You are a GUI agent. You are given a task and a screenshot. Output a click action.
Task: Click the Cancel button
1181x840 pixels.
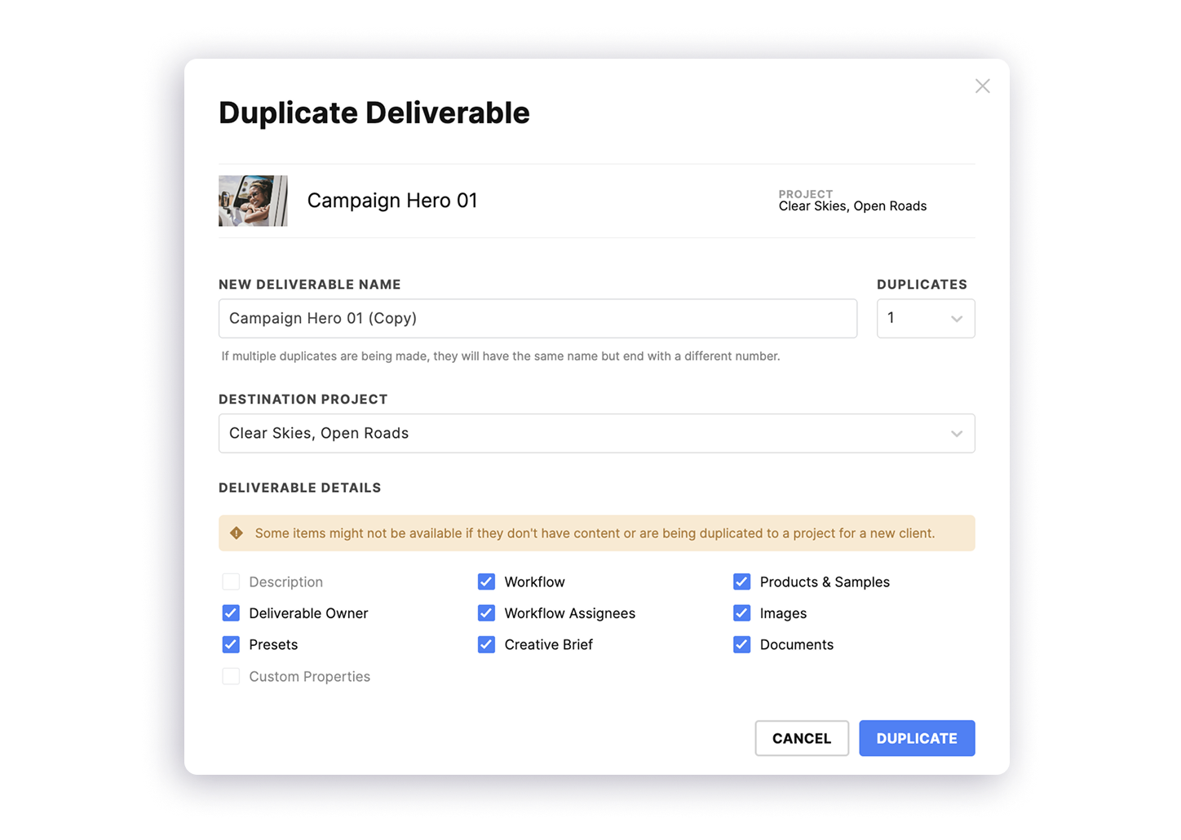click(x=802, y=739)
